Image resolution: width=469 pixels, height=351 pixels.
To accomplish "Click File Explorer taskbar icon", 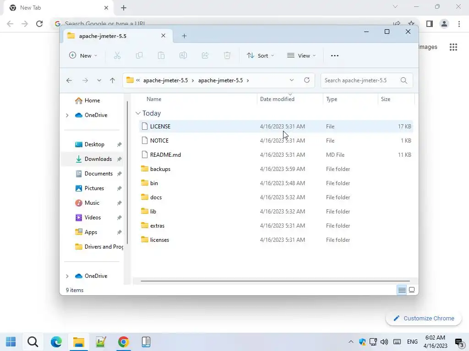I will pyautogui.click(x=79, y=342).
